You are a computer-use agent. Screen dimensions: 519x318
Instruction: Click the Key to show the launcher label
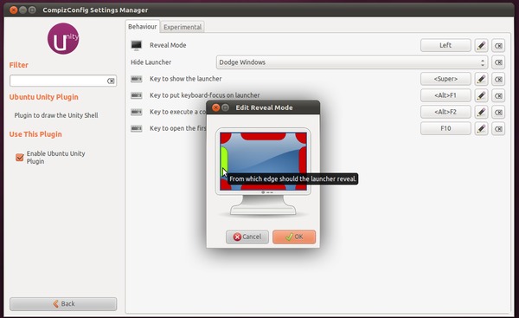click(186, 79)
